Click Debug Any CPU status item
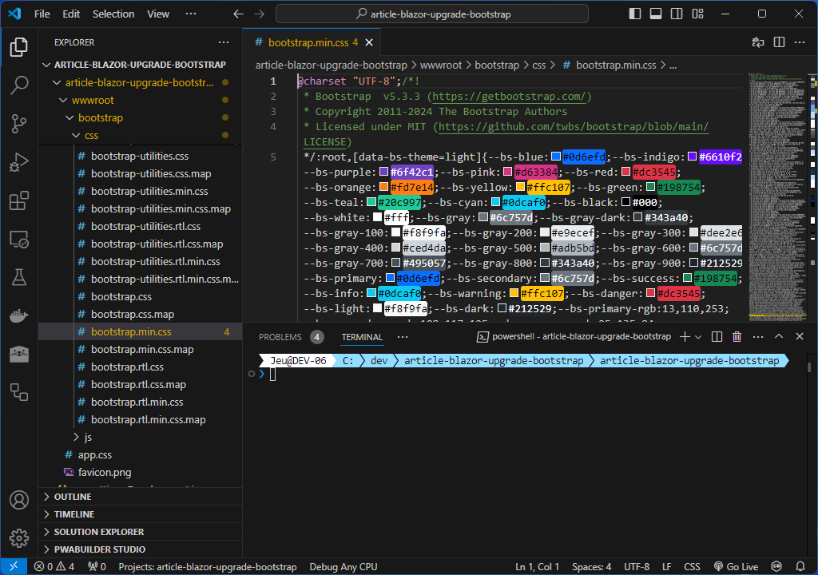 click(x=343, y=567)
